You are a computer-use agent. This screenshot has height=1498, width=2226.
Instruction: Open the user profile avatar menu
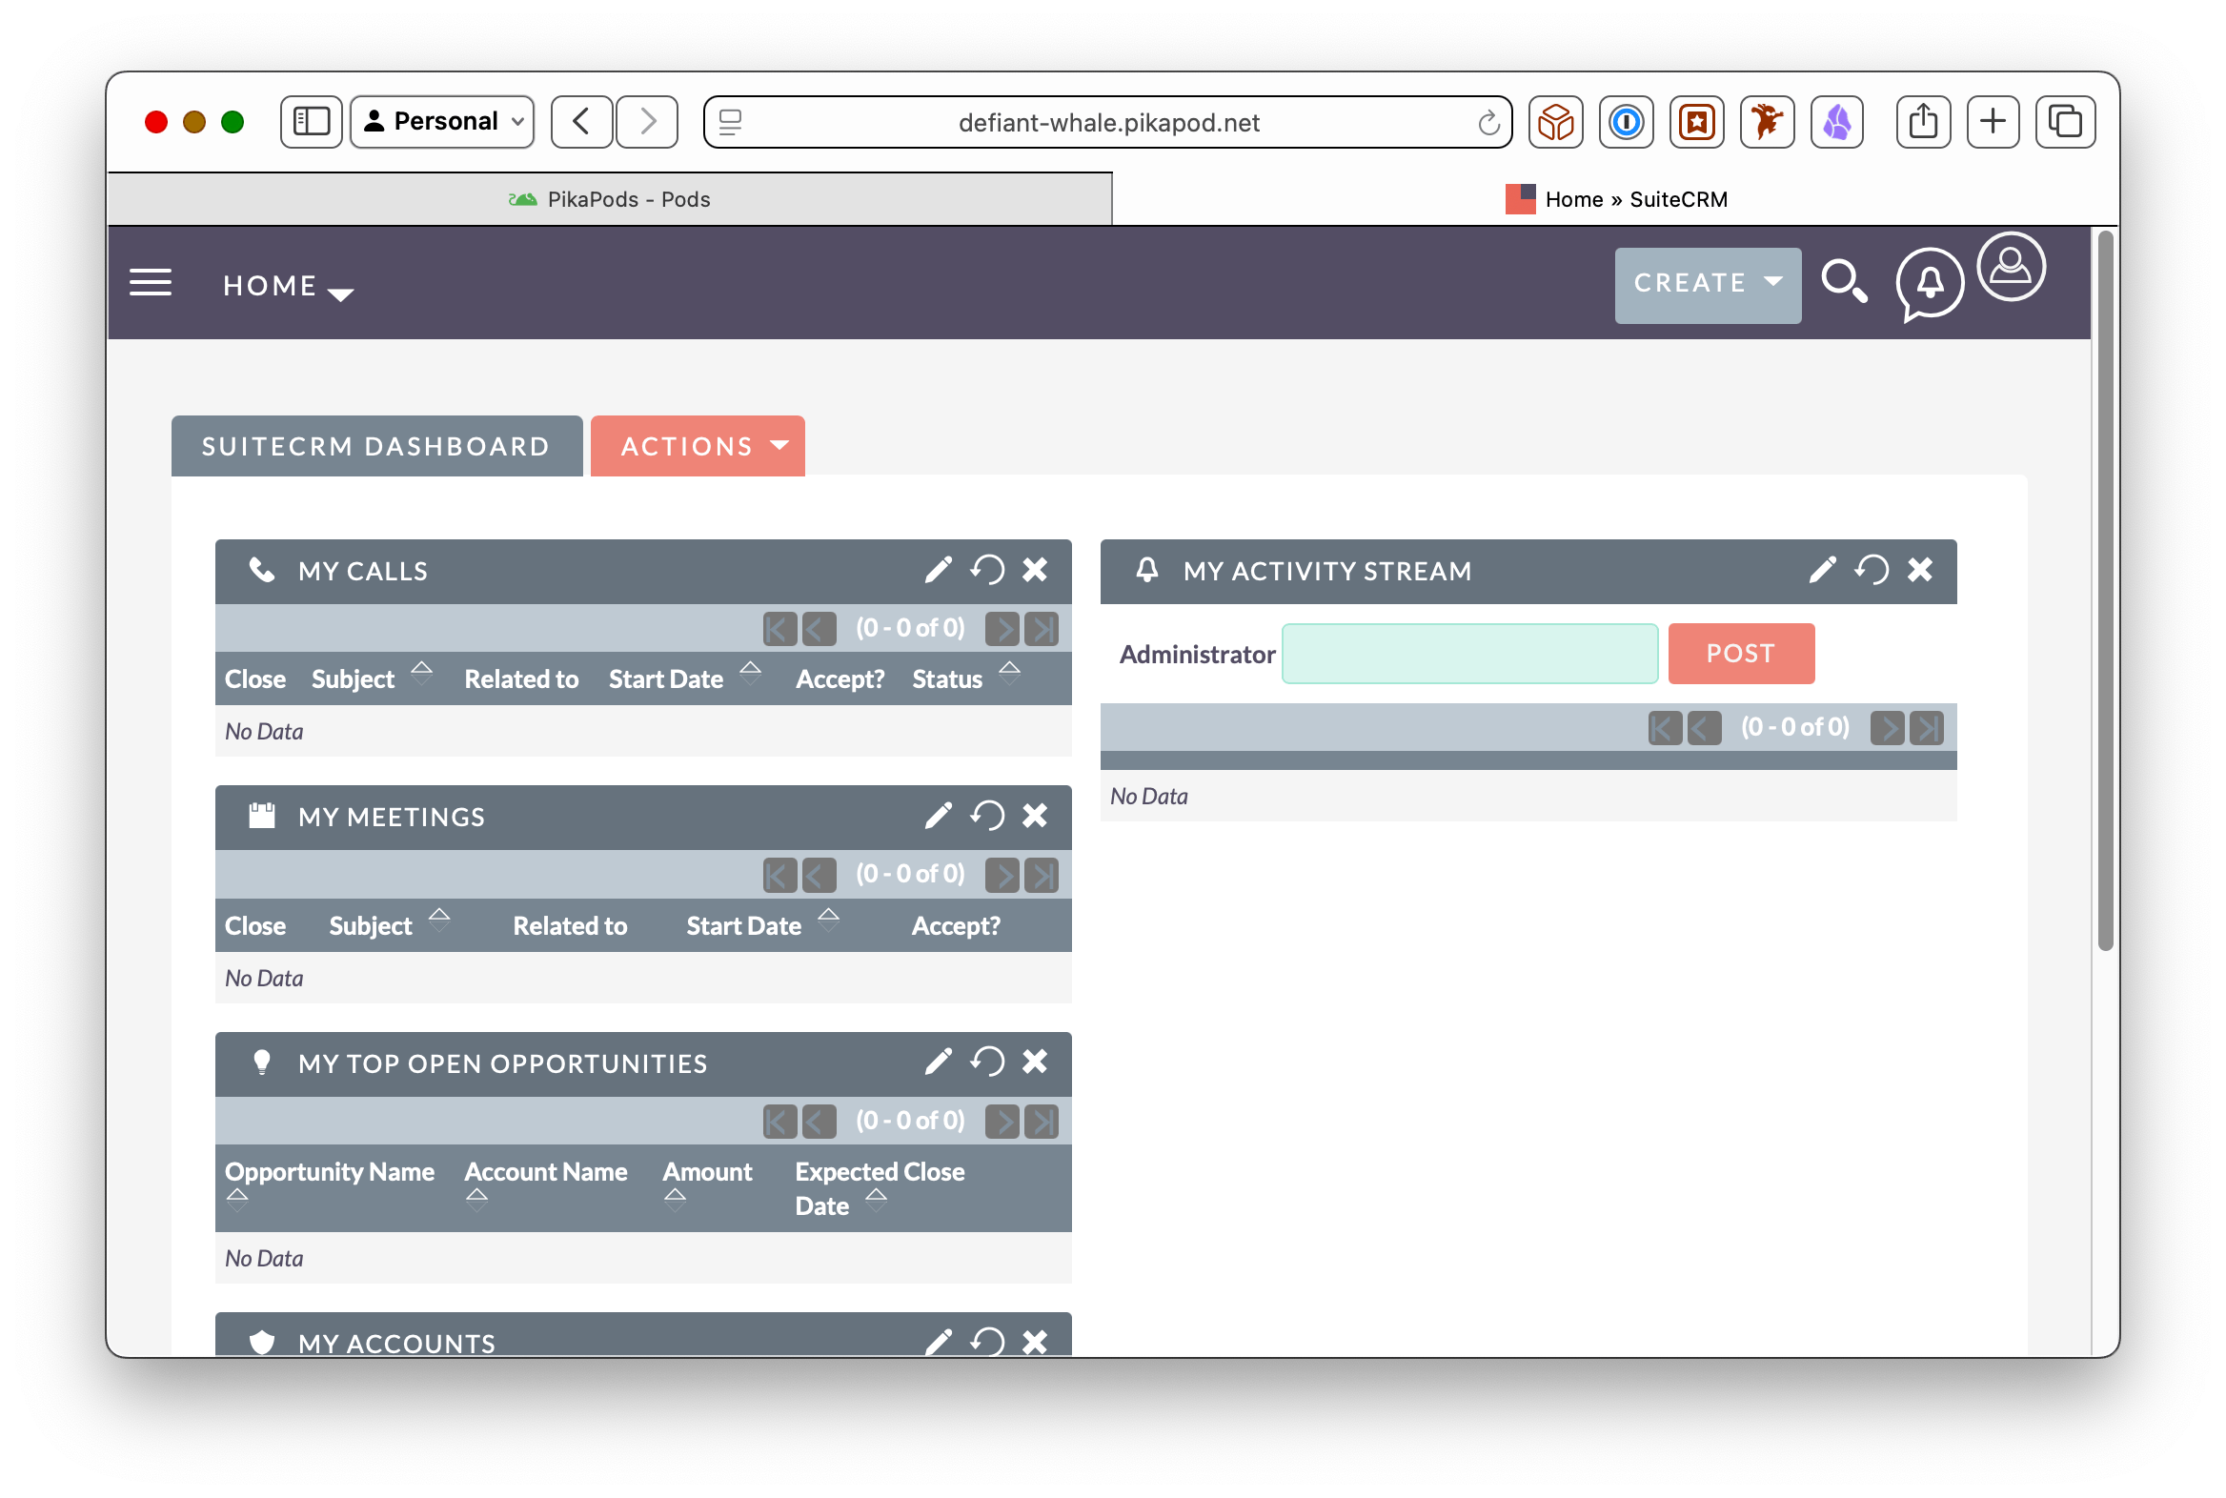click(2011, 267)
